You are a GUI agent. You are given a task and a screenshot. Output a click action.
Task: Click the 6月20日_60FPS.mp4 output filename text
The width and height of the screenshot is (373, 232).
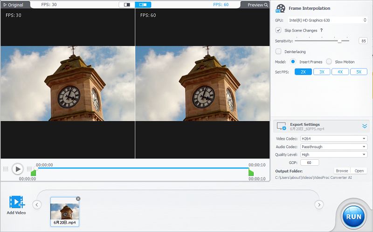tap(307, 129)
